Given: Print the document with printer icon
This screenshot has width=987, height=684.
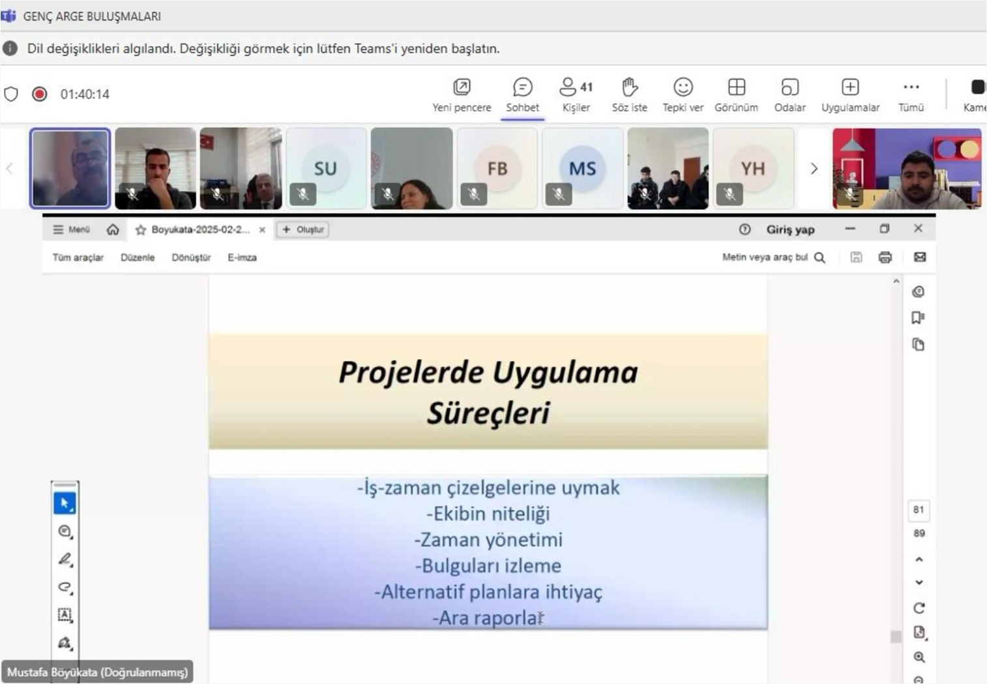Looking at the screenshot, I should tap(885, 258).
